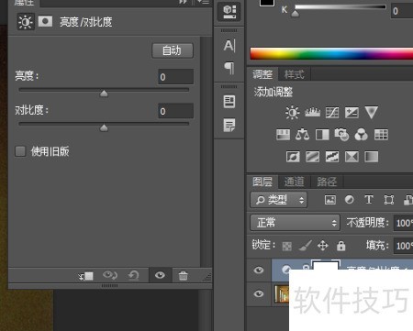
Task: Enable the 使用旧版 checkbox
Action: pos(20,151)
